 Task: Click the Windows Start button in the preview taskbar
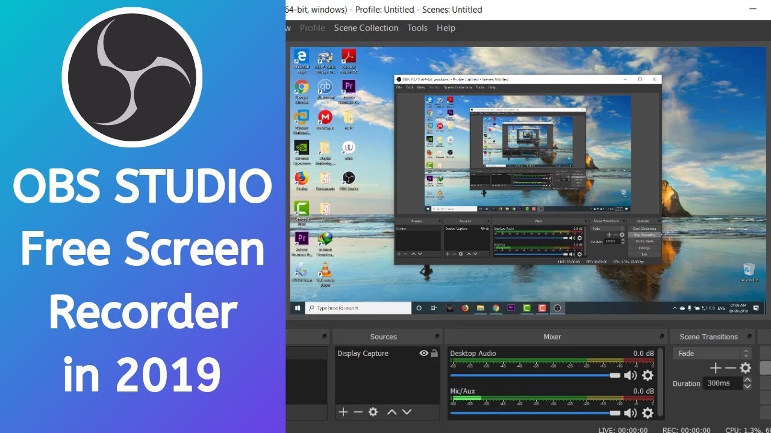pyautogui.click(x=298, y=308)
